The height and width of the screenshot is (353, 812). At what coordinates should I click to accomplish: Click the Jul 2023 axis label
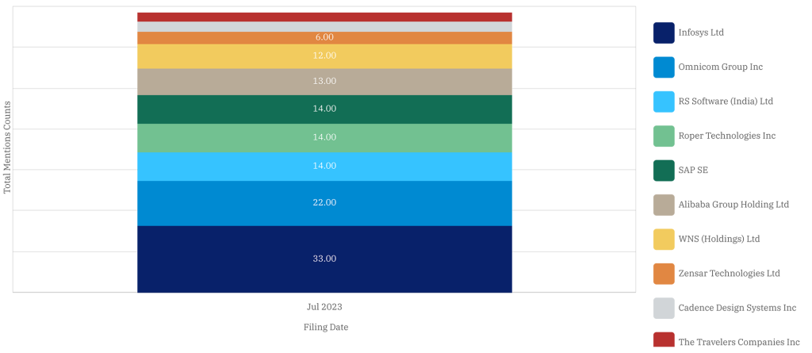click(x=324, y=306)
